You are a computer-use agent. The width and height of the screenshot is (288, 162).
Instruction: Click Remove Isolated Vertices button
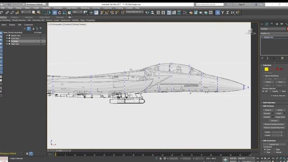coord(274,124)
